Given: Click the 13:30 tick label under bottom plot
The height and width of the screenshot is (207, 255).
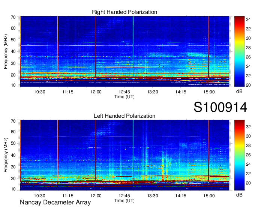Looking at the screenshot, I should 153,196.
